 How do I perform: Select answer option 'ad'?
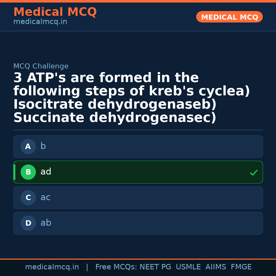138,172
